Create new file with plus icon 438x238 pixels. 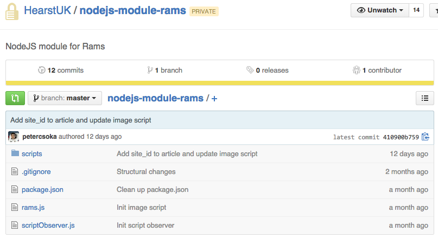click(214, 99)
